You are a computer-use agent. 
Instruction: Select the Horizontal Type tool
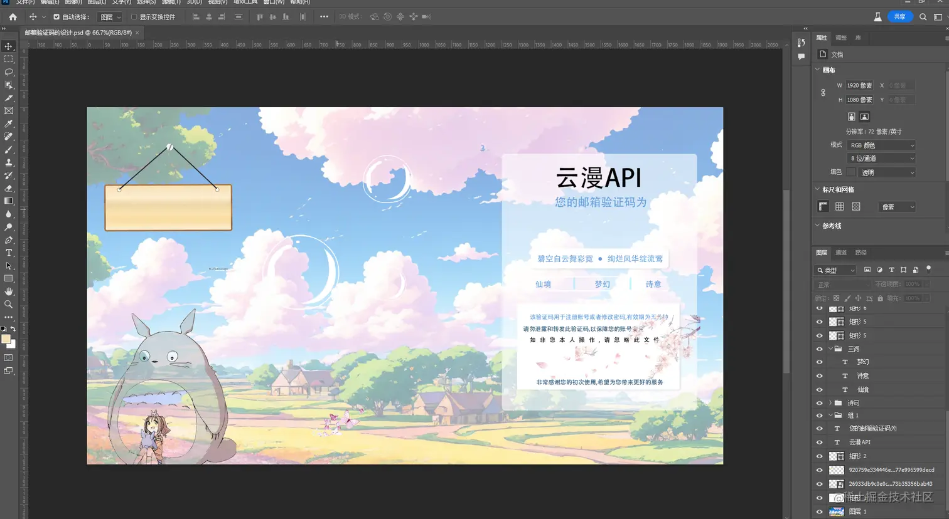[x=9, y=253]
